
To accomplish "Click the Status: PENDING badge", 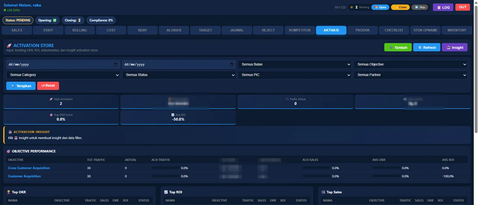I will click(18, 20).
